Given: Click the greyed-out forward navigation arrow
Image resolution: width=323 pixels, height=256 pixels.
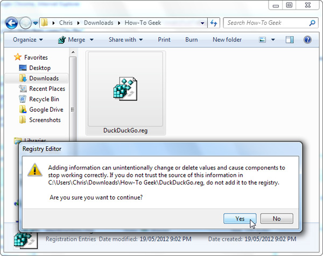Looking at the screenshot, I should click(25, 23).
